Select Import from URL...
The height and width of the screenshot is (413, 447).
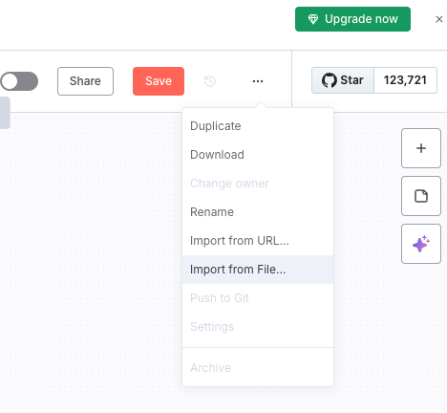[x=258, y=241]
